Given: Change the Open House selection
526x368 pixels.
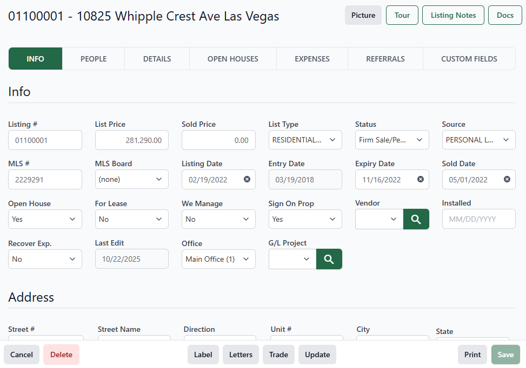Looking at the screenshot, I should click(45, 219).
